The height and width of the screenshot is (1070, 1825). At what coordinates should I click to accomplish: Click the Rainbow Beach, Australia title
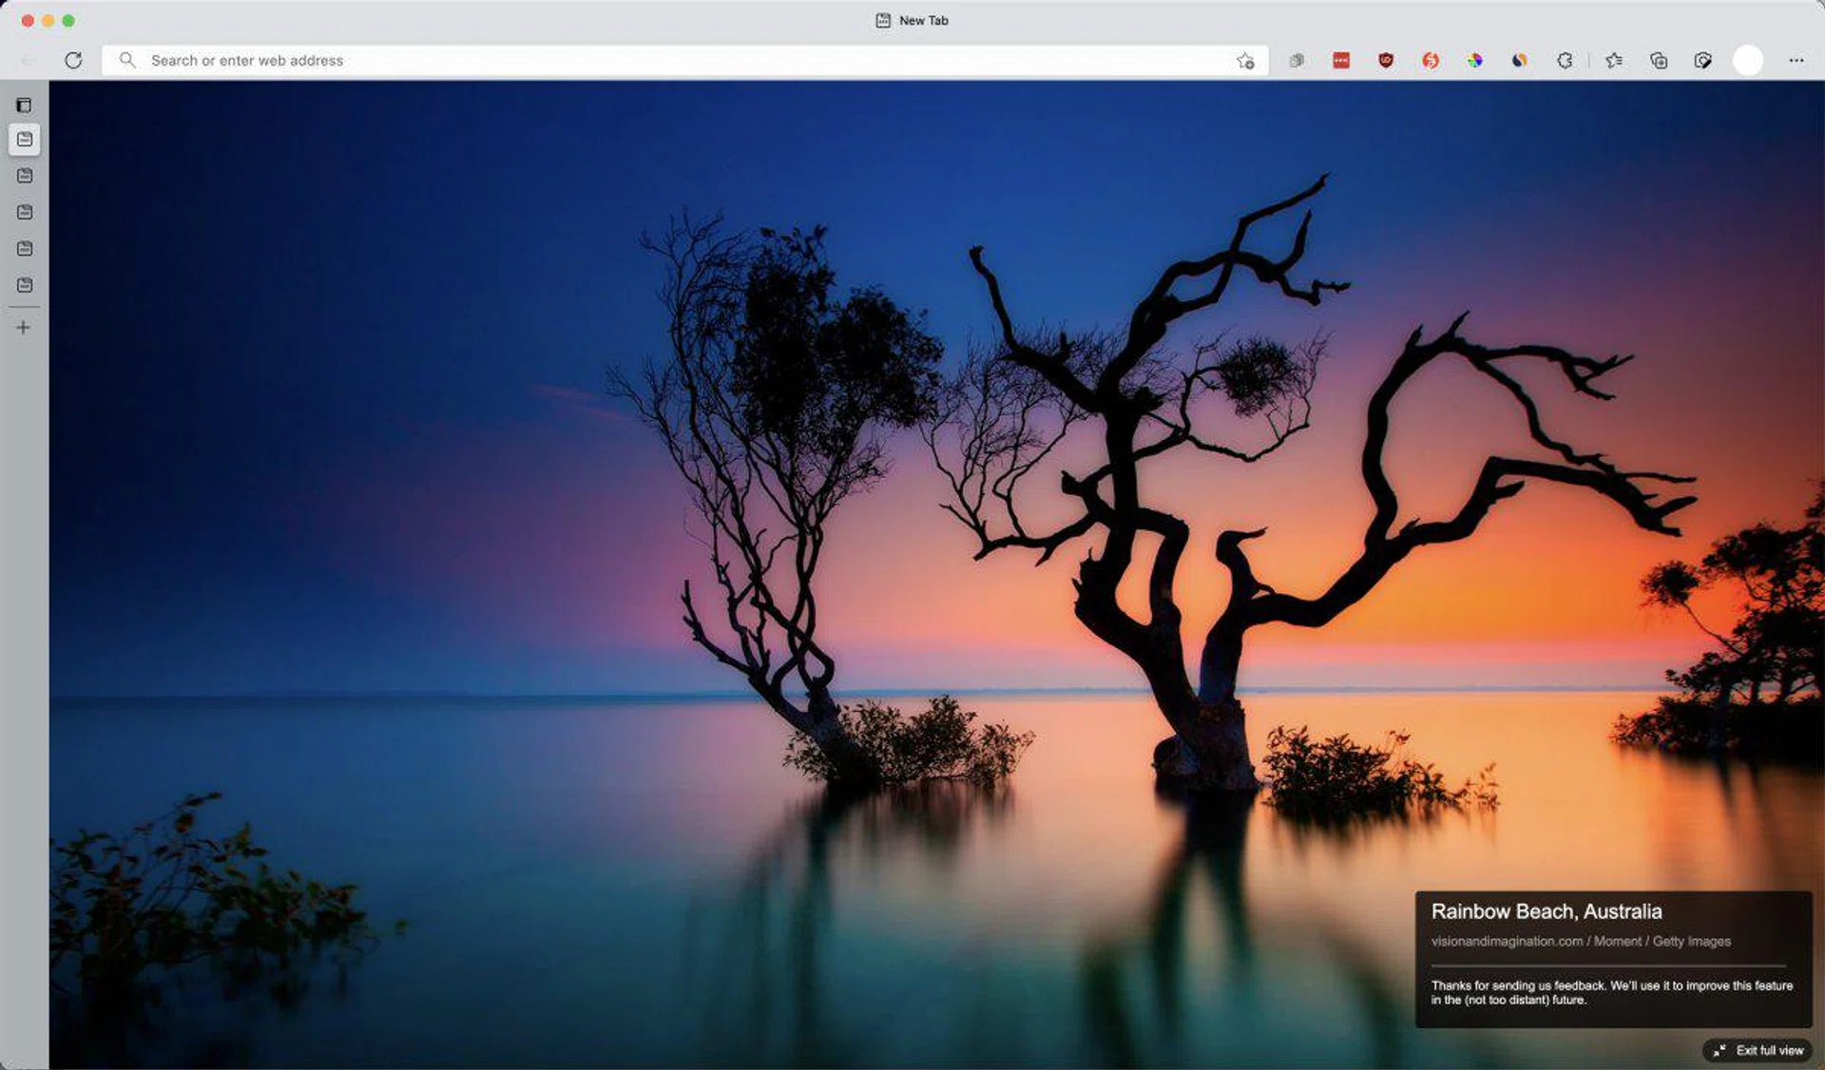coord(1546,911)
